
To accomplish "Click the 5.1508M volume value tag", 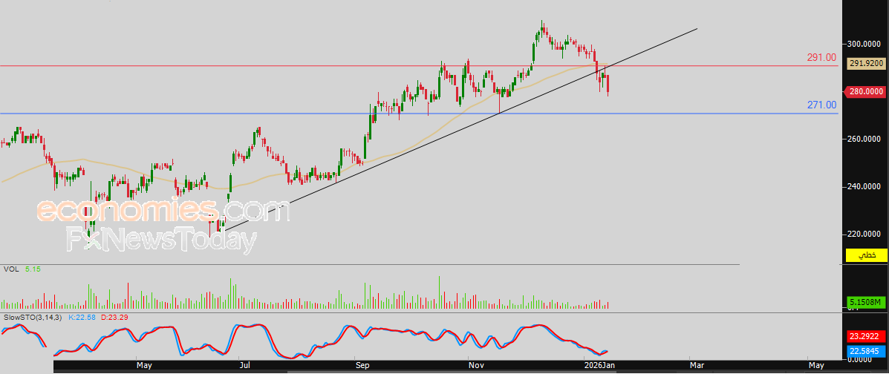I will tap(866, 303).
